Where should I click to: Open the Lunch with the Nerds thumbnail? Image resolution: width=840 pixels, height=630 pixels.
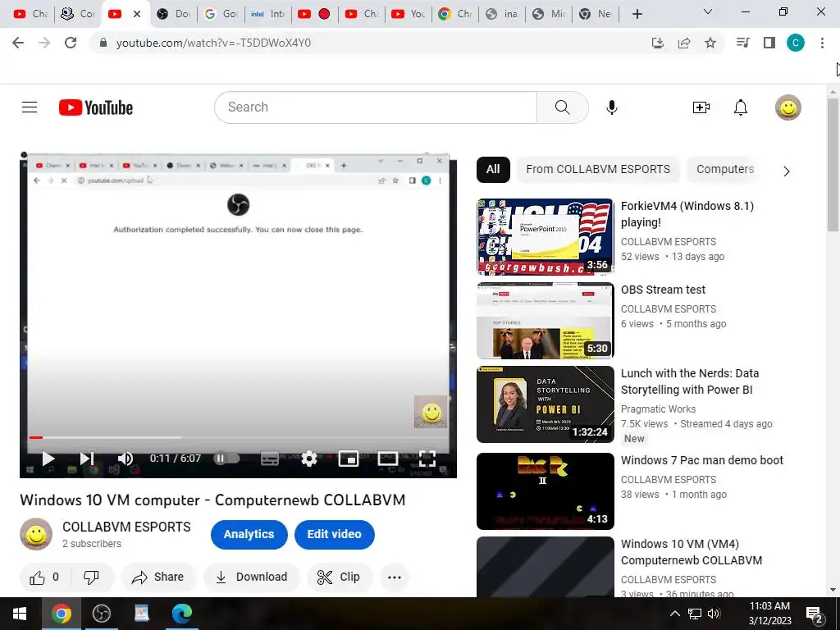pyautogui.click(x=545, y=404)
